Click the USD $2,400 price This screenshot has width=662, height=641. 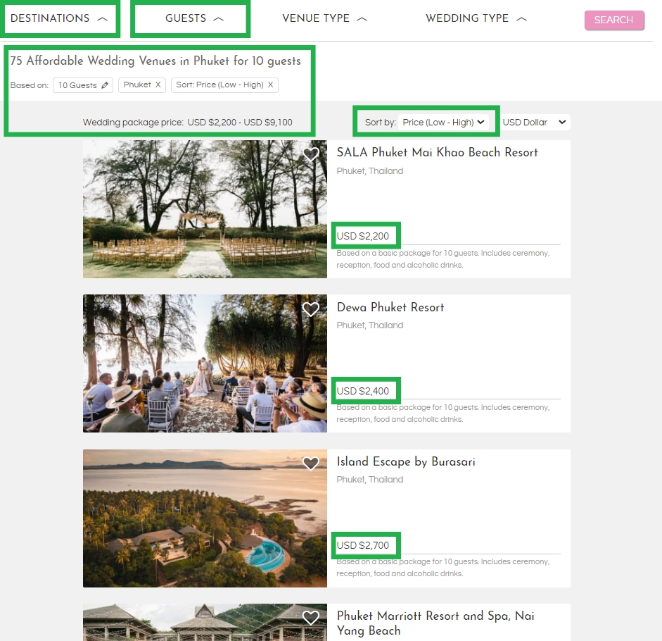[363, 391]
